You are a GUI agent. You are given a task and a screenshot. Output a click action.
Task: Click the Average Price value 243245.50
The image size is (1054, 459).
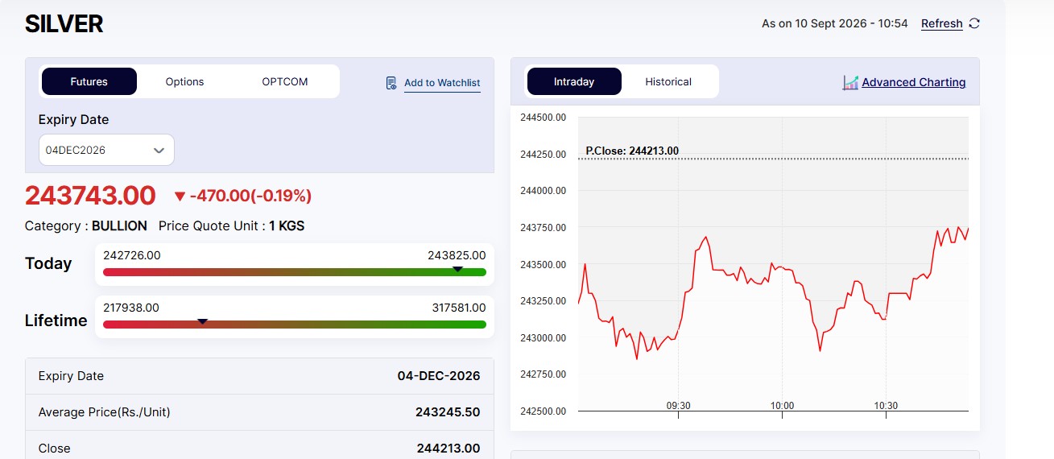point(448,412)
